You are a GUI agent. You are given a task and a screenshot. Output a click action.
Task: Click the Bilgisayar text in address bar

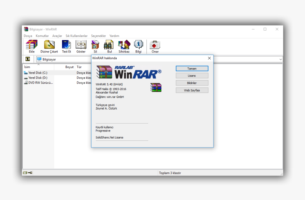tap(49, 59)
